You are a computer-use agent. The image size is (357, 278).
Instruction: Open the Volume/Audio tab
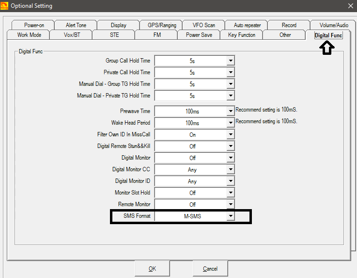tap(334, 25)
